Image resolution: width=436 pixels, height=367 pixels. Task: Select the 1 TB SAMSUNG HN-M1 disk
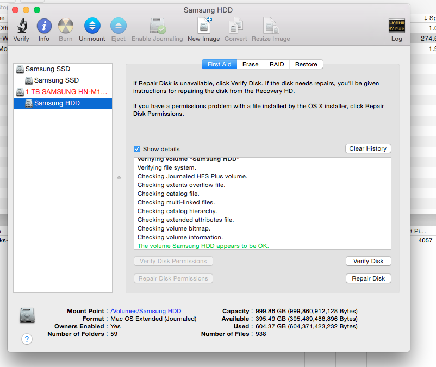click(x=63, y=92)
